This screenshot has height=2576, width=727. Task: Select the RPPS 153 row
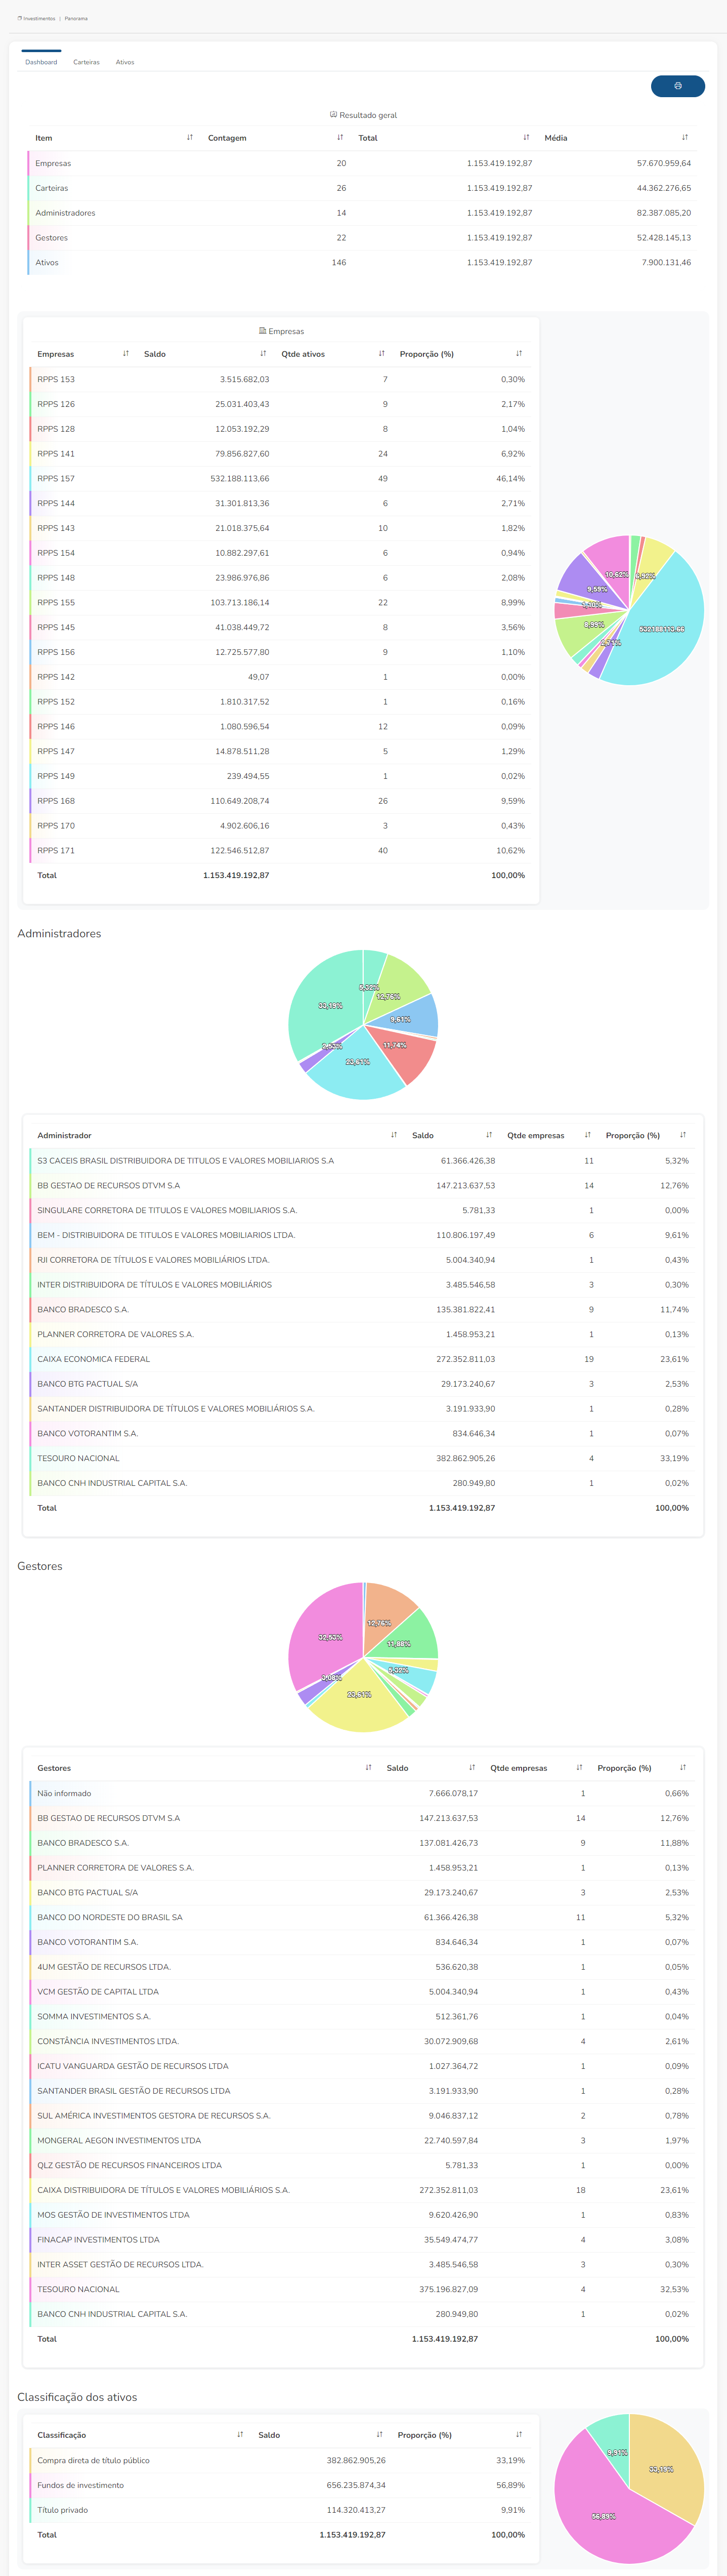[x=280, y=379]
